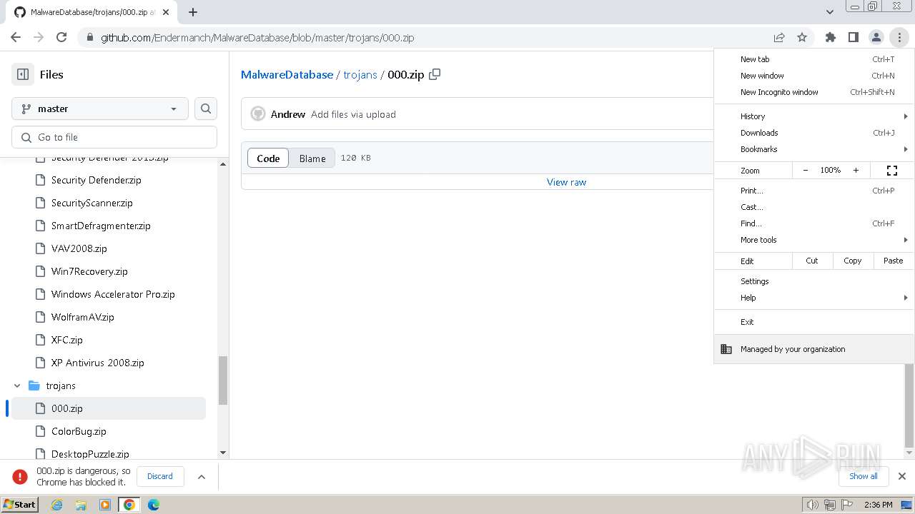
Task: Open the tab search dropdown arrow
Action: [x=830, y=12]
